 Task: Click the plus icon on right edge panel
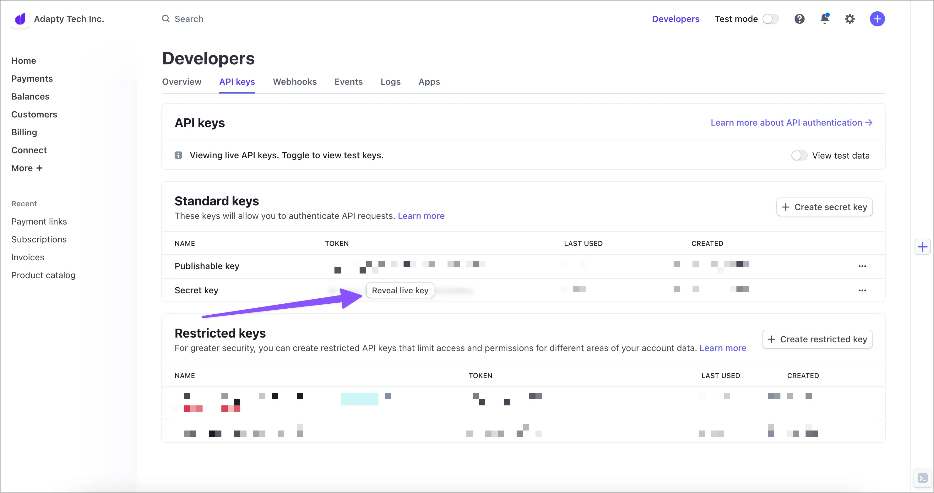point(922,247)
